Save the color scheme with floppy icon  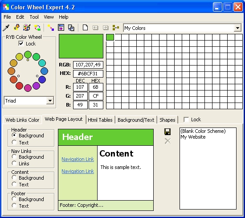point(167,132)
